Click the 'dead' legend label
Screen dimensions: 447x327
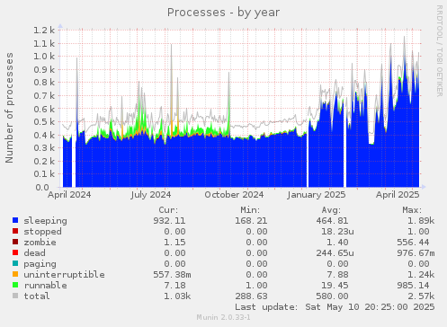(34, 253)
